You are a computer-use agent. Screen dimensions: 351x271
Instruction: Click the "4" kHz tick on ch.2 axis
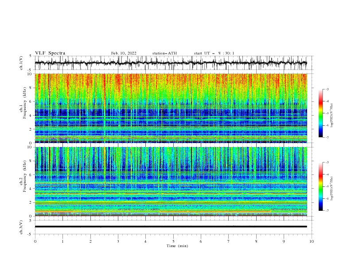[x=31, y=189]
